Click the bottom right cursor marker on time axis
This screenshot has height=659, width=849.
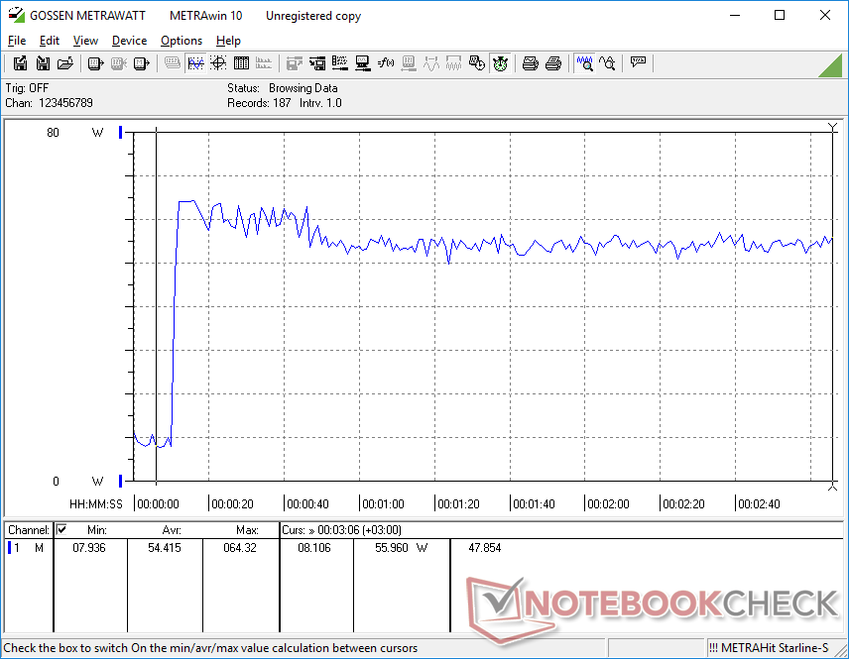833,488
